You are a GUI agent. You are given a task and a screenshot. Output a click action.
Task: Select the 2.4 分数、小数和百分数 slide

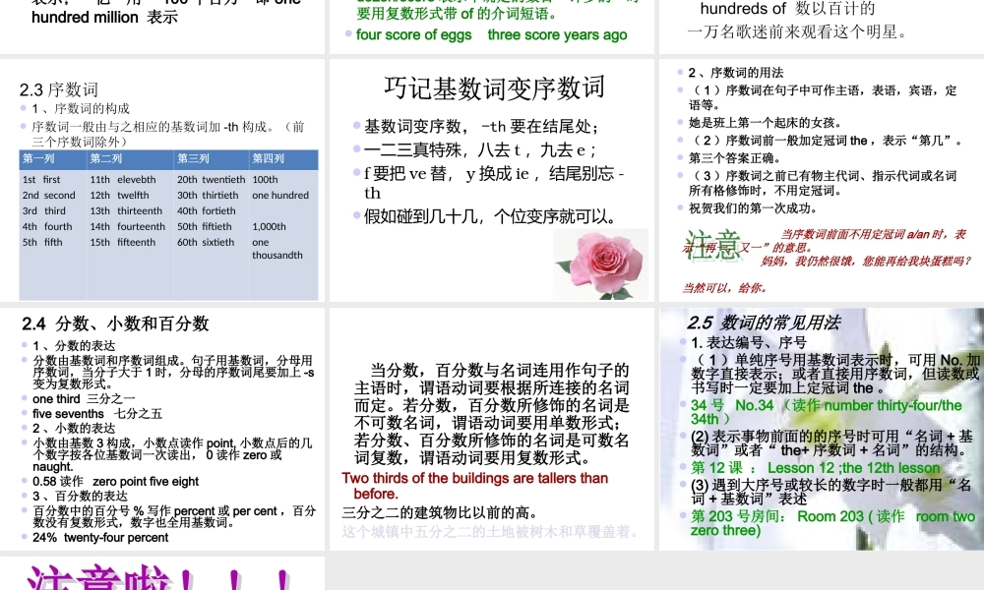162,429
